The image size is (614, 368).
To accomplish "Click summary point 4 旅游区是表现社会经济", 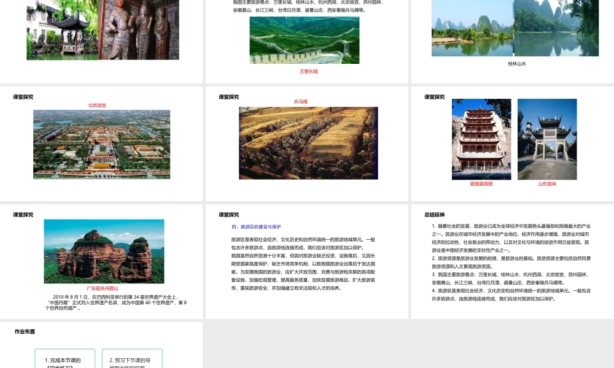I will (511, 294).
